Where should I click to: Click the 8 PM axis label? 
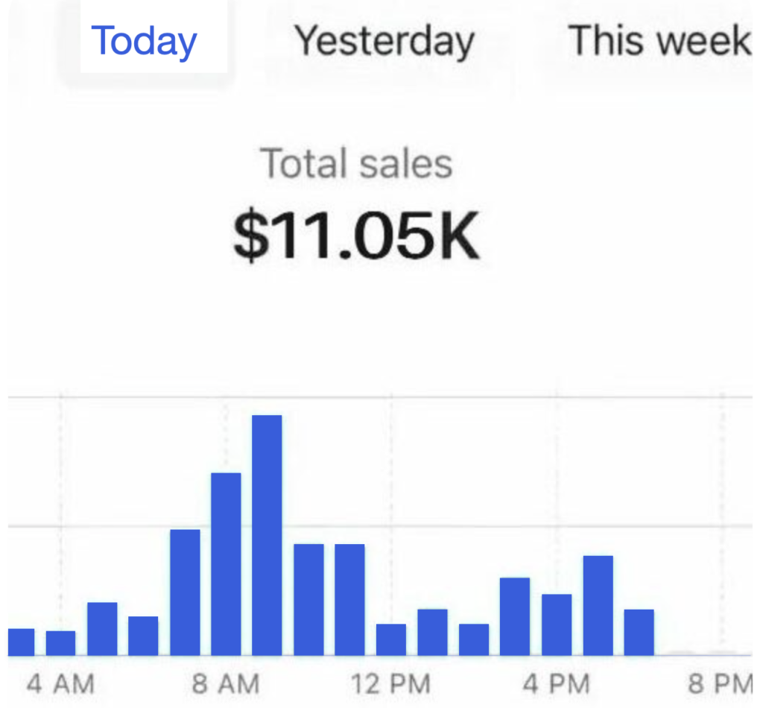[x=721, y=683]
